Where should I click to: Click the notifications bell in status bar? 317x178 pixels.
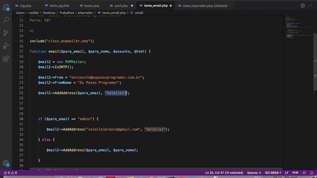[x=312, y=173]
